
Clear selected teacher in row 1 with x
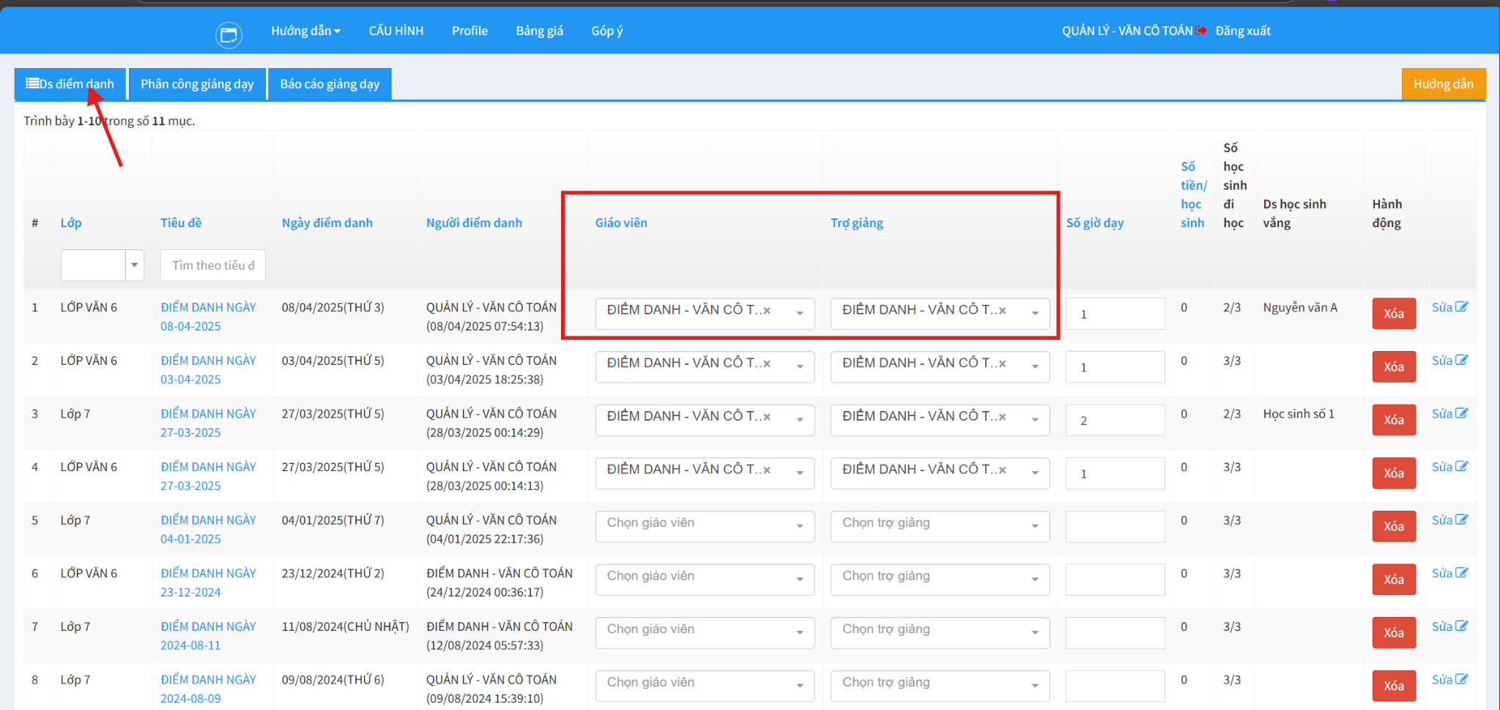(767, 311)
